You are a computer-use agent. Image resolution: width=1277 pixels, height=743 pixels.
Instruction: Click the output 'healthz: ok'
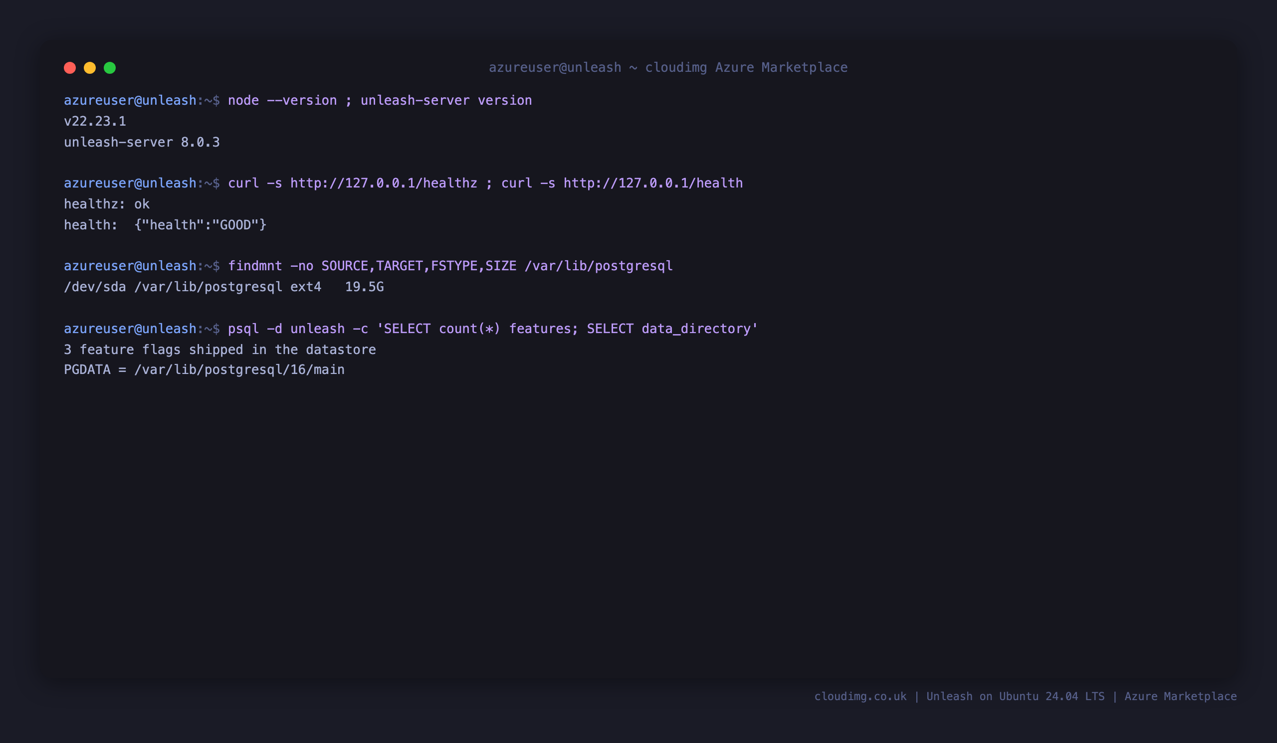point(107,204)
